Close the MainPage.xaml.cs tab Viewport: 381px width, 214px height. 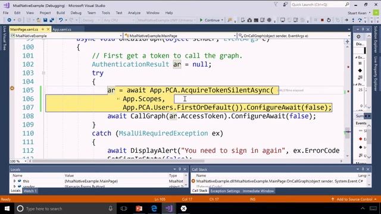click(48, 29)
